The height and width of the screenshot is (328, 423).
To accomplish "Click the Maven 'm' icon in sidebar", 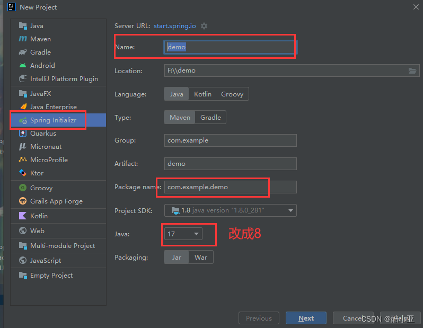I will pos(23,39).
